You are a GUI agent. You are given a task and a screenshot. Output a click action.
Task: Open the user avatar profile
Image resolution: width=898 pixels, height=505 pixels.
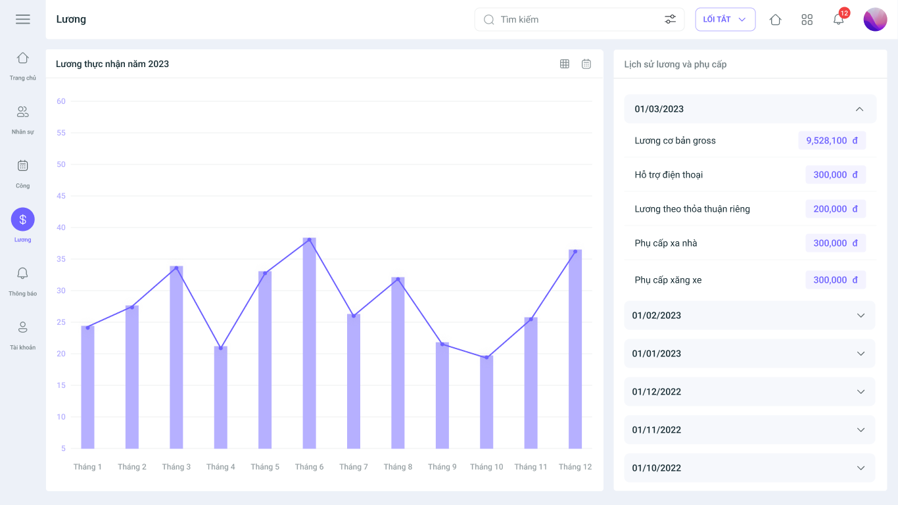(x=875, y=20)
